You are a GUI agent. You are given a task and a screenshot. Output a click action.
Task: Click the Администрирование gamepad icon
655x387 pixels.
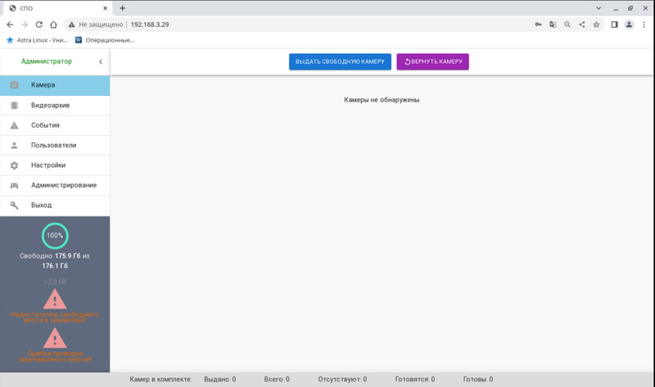pos(14,186)
